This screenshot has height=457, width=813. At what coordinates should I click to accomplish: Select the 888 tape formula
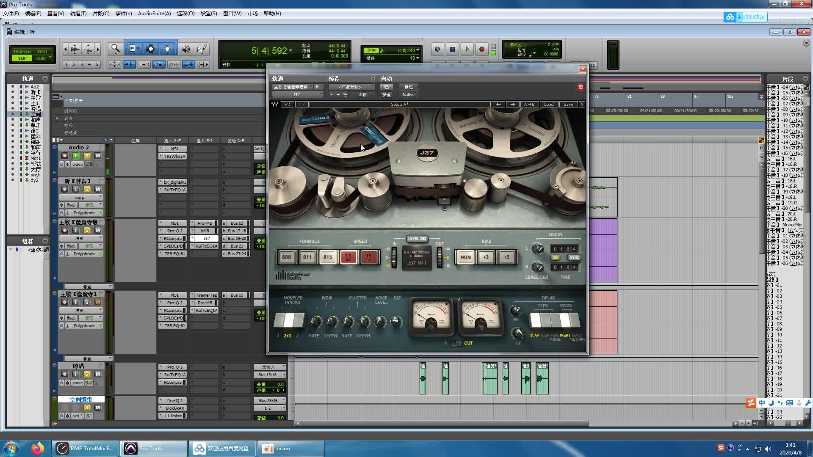point(287,257)
